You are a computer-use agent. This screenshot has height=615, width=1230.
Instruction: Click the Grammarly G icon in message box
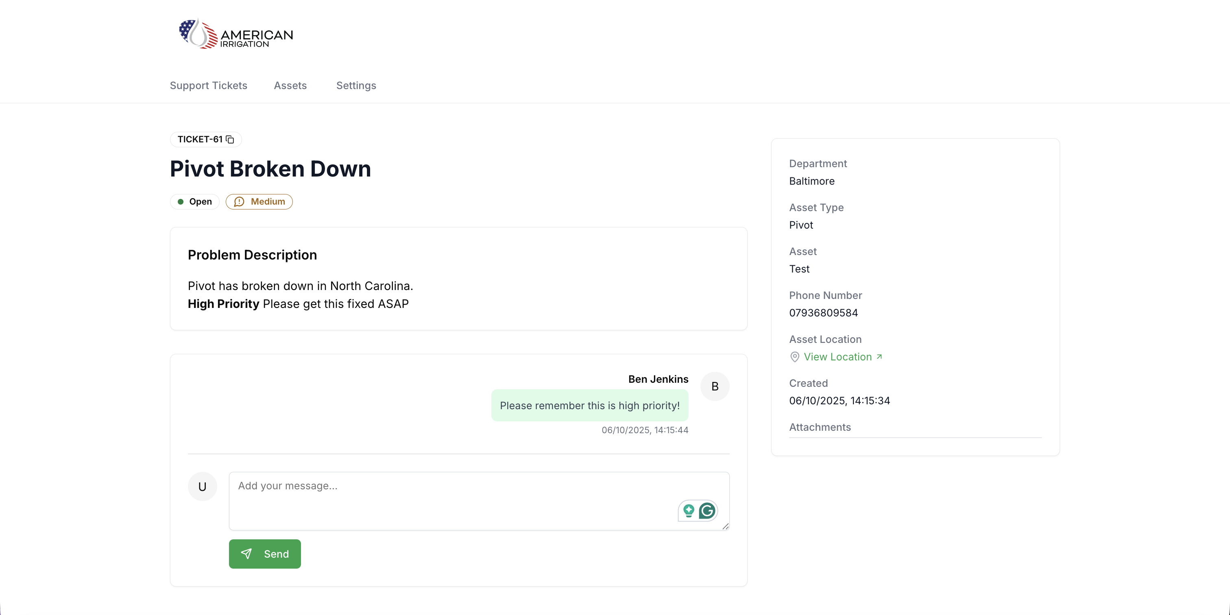point(707,511)
